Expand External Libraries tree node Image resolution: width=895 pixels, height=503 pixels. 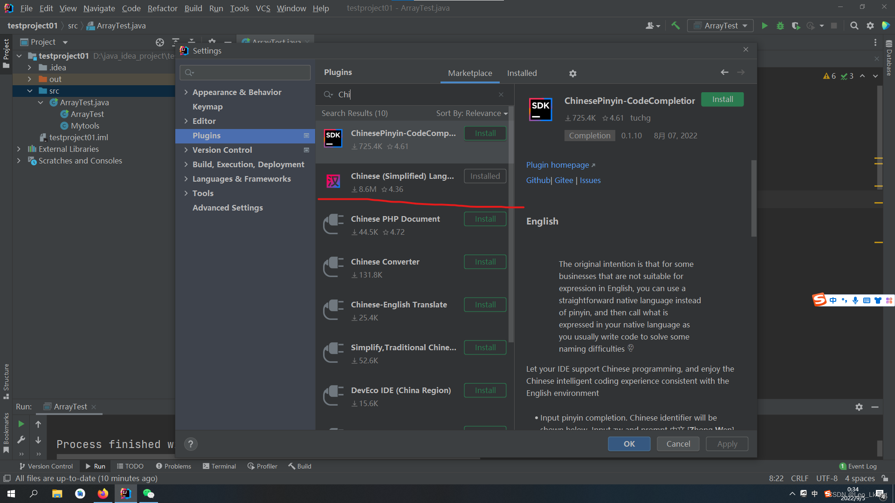point(19,149)
